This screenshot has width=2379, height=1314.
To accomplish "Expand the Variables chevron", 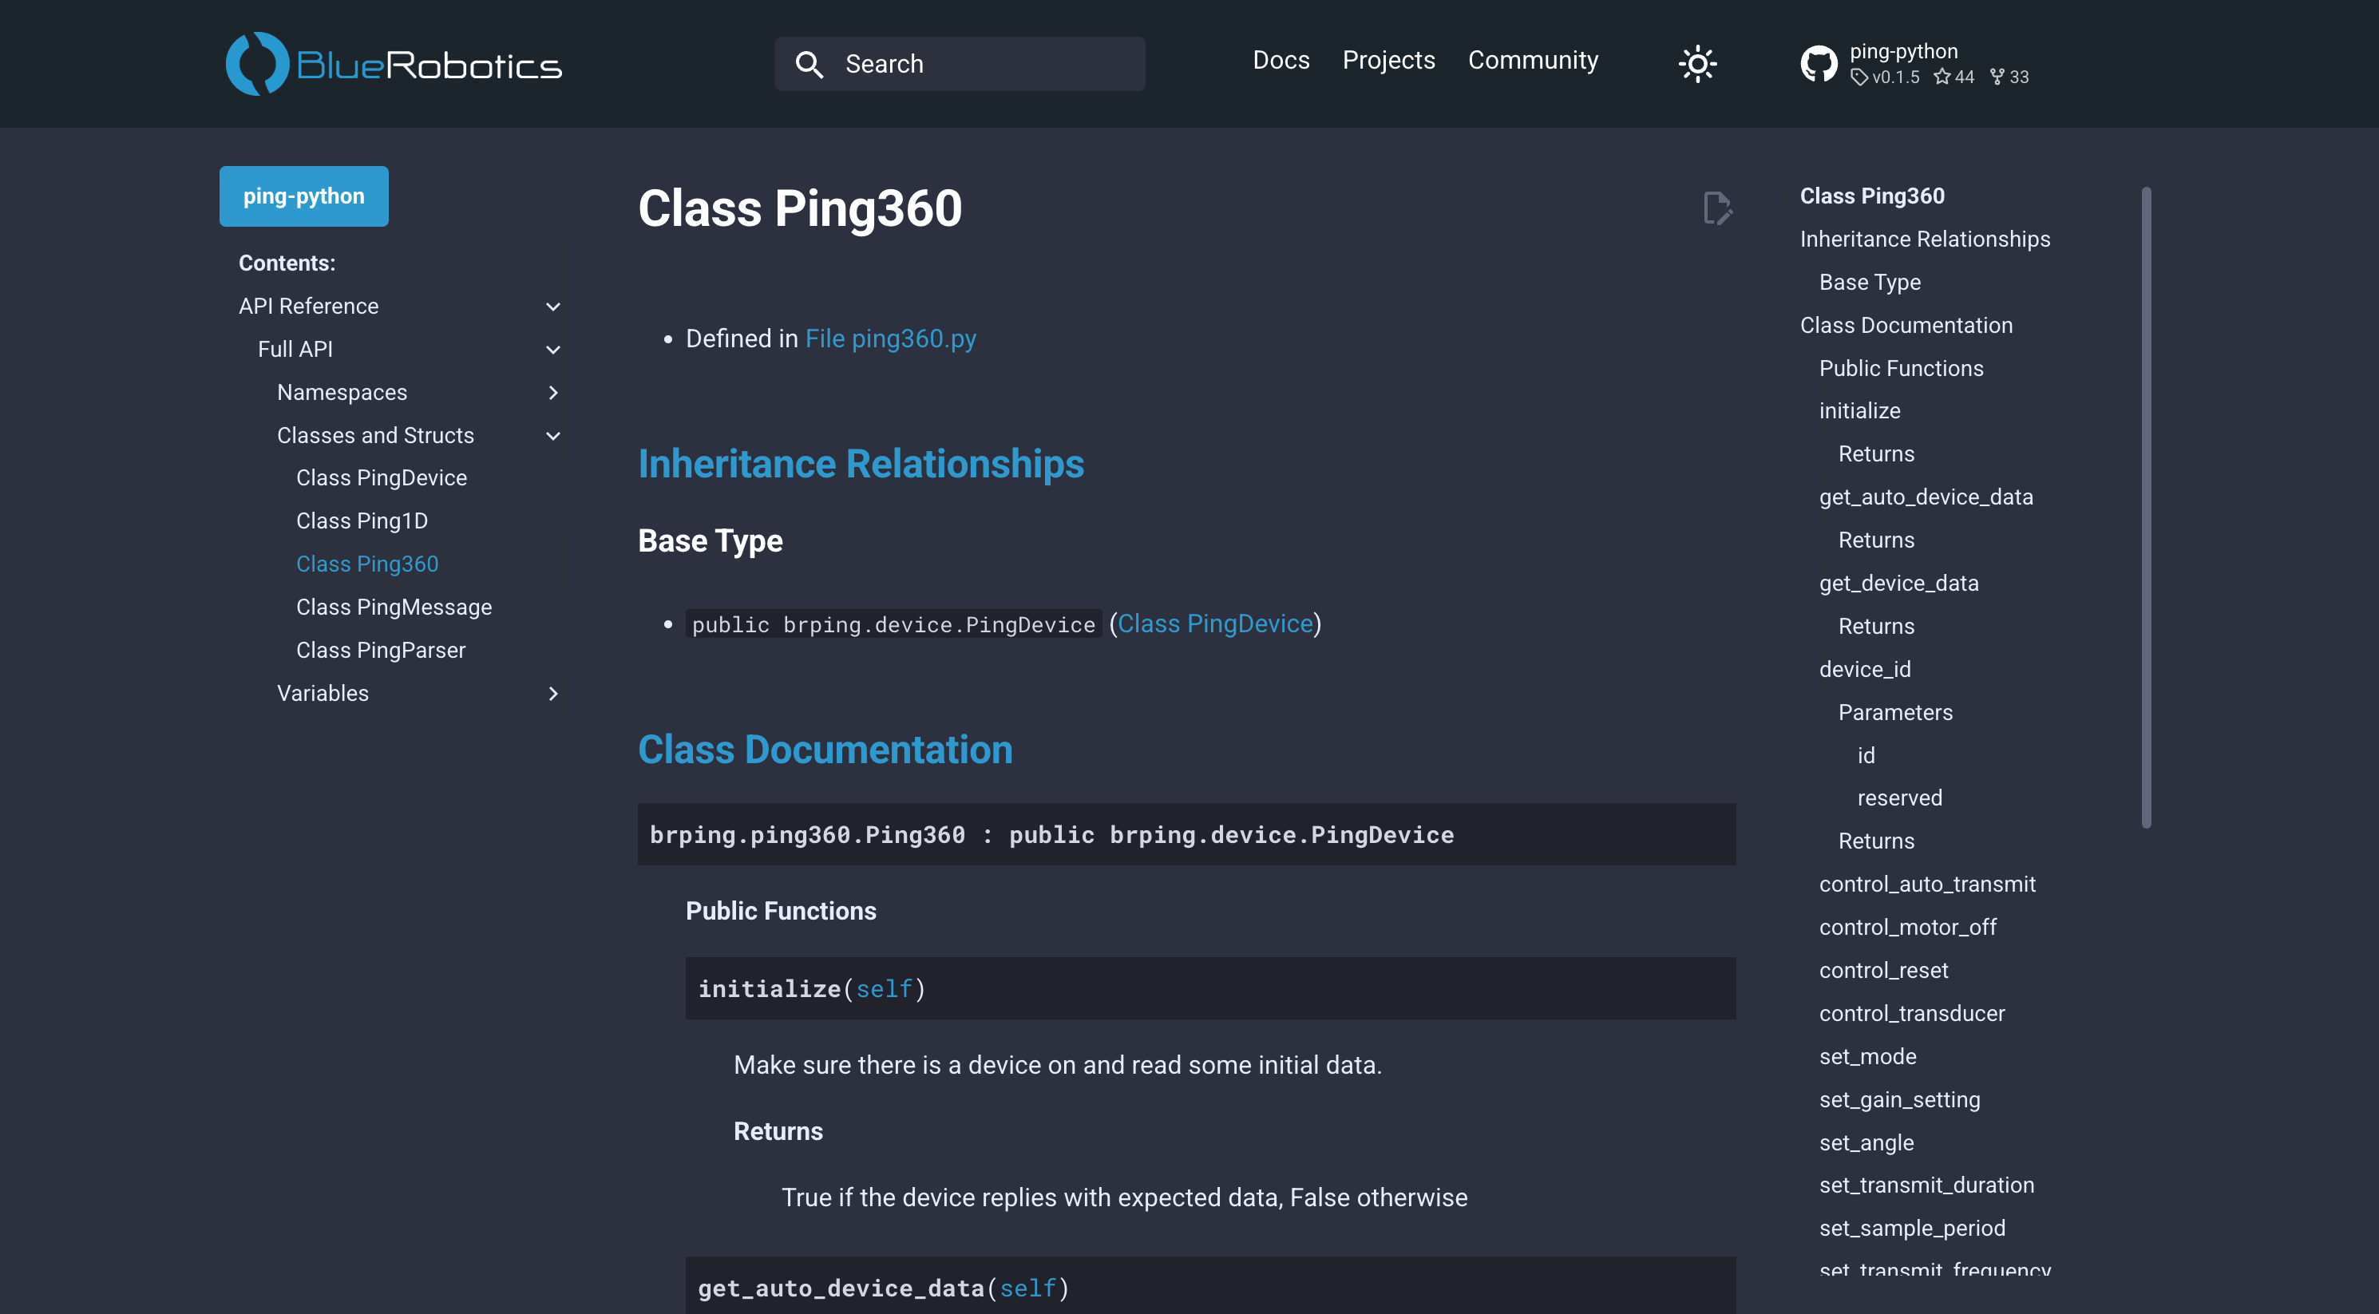I will (553, 694).
